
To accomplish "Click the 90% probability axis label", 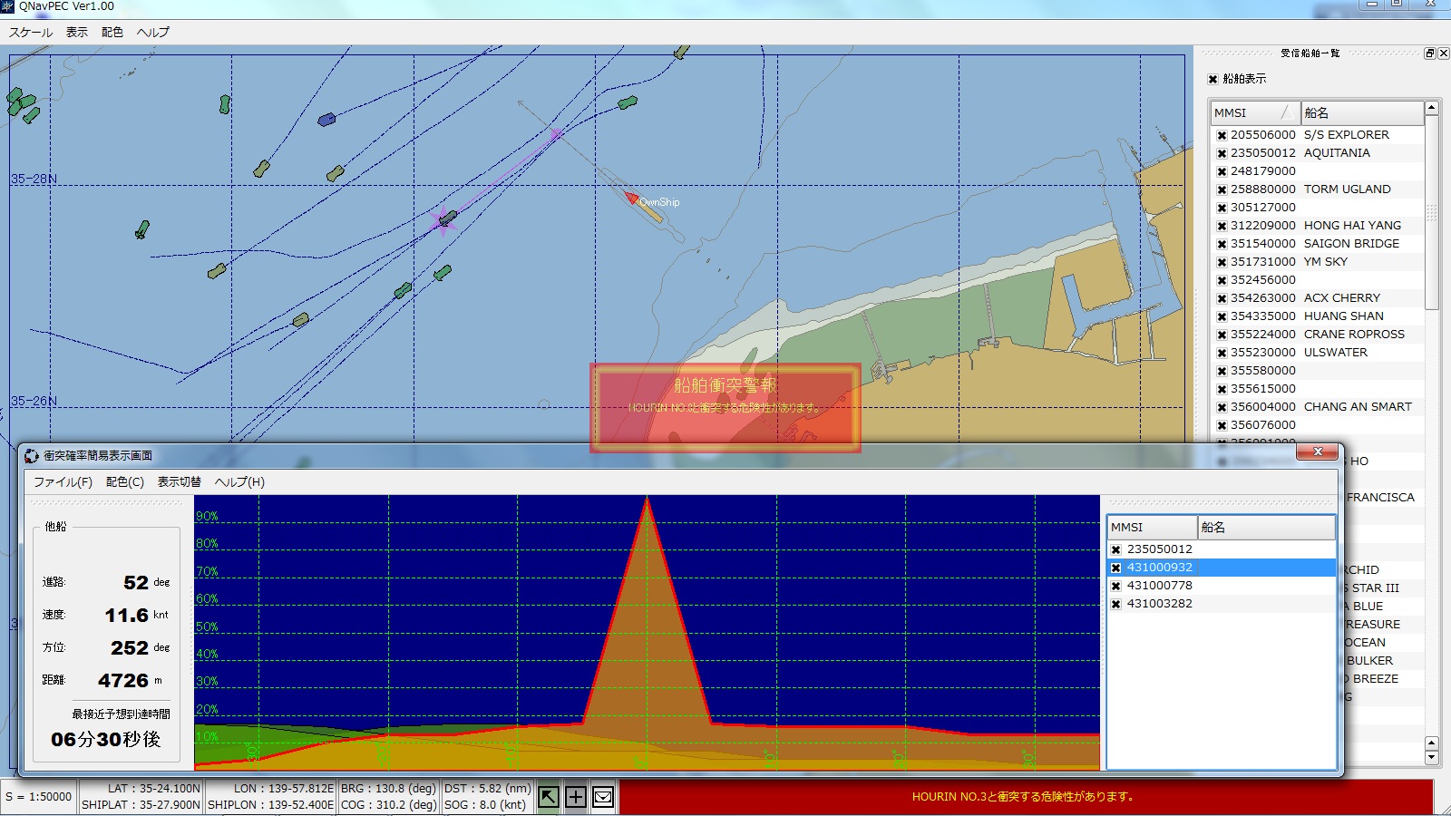I will [x=207, y=516].
